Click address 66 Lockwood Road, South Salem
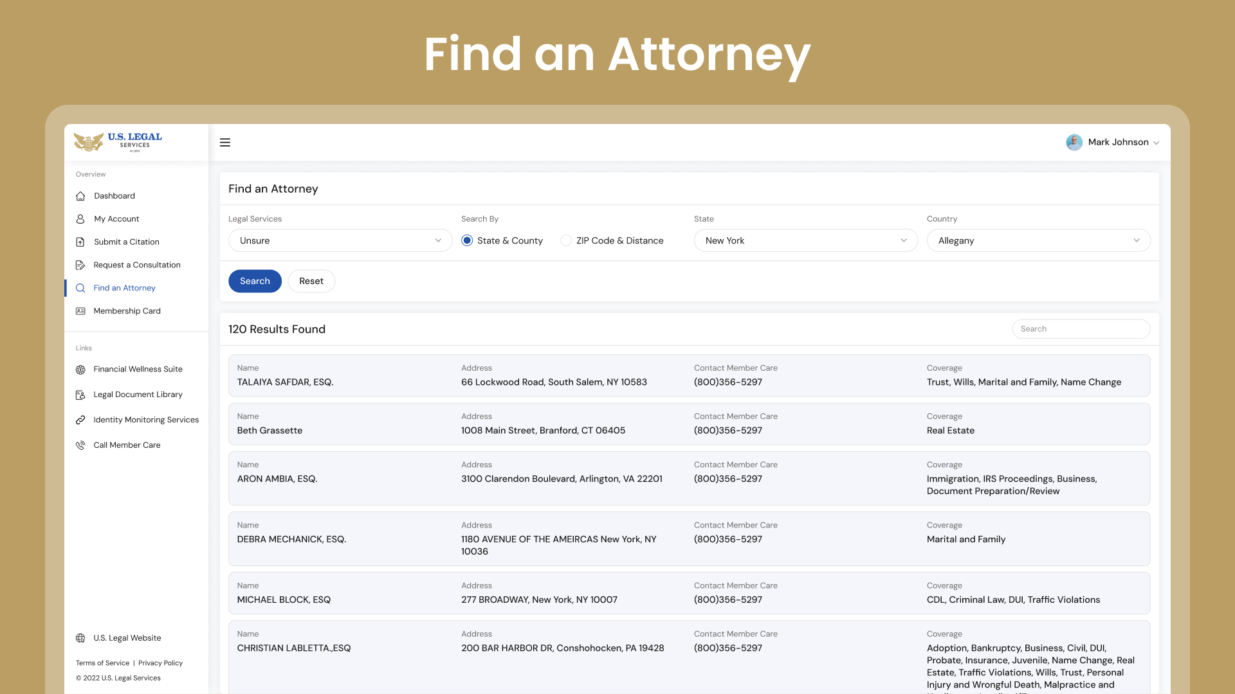Screen dimensions: 1235x694 554,382
